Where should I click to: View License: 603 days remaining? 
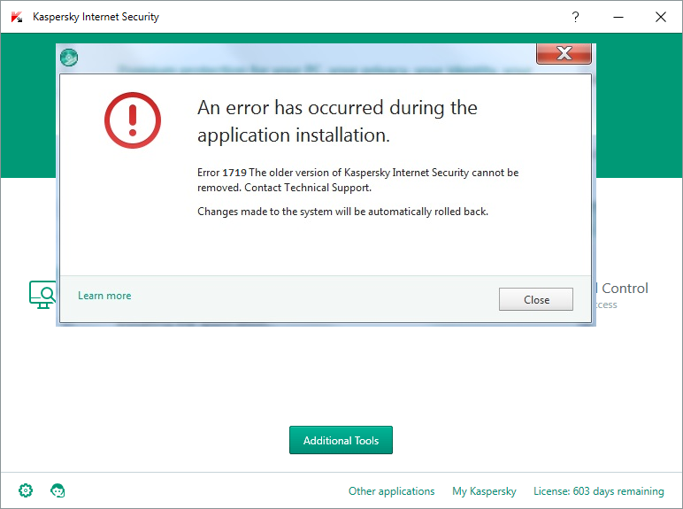[598, 491]
